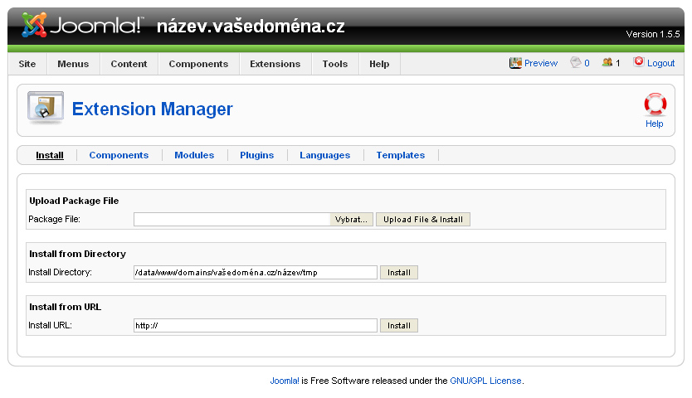Click the Install from URL heading
Viewport: 692px width, 398px height.
[x=65, y=307]
